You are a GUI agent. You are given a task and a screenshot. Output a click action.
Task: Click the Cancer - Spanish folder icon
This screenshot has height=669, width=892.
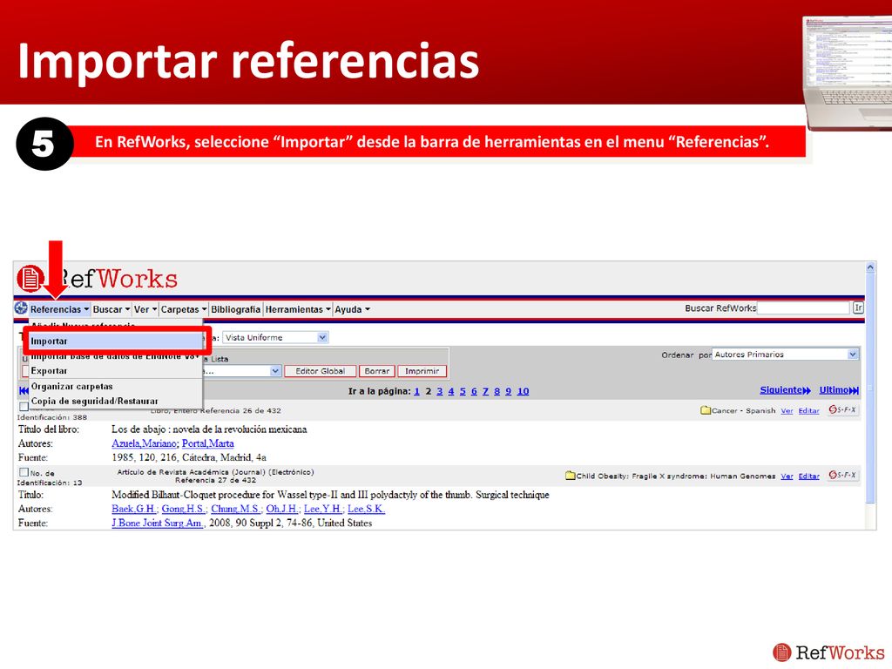point(706,410)
